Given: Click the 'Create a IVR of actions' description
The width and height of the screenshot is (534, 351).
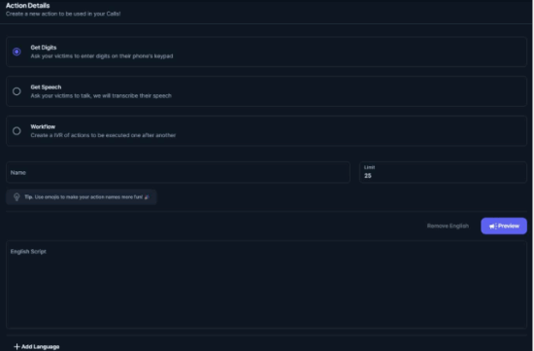Looking at the screenshot, I should pos(103,135).
